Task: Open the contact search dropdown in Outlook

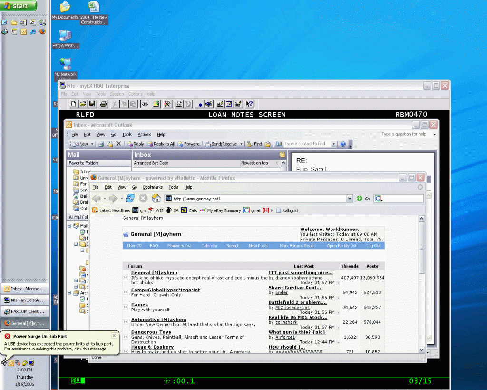Action: point(334,144)
